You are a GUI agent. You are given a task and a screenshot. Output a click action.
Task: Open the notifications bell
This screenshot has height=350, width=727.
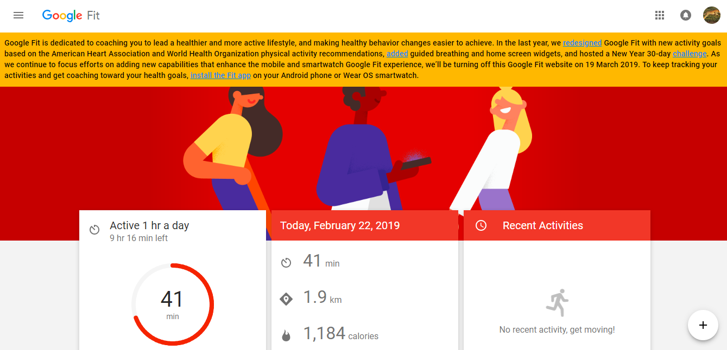pyautogui.click(x=685, y=15)
